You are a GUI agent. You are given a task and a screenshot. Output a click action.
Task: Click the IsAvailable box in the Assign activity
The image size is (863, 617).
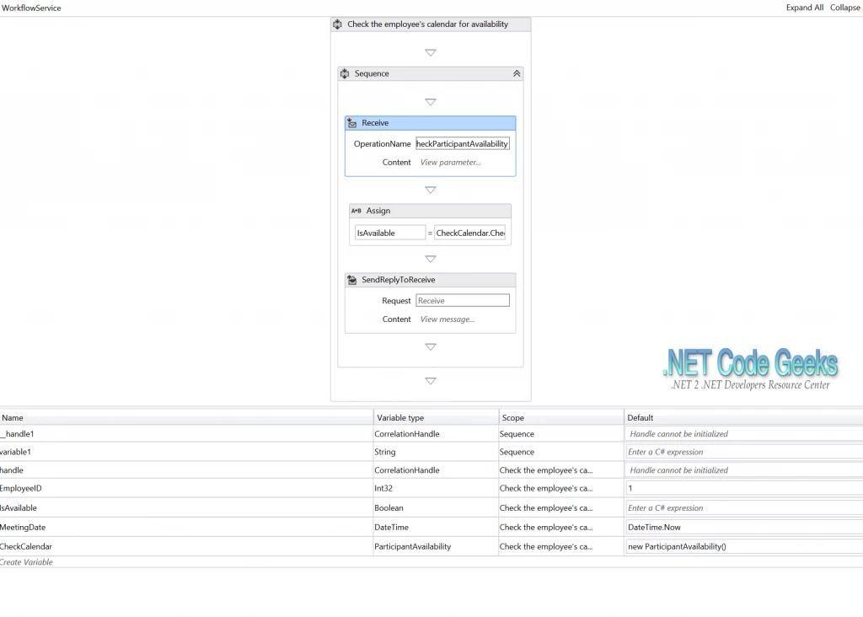click(389, 232)
